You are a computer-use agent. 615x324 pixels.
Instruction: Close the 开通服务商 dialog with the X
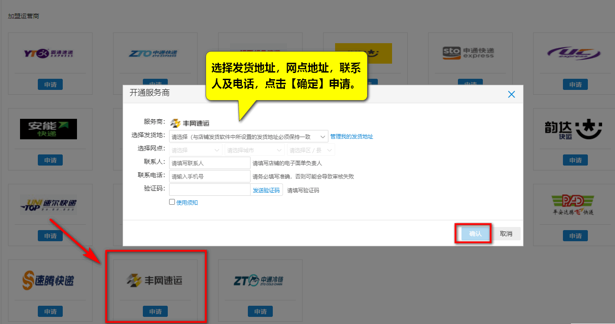[x=511, y=94]
